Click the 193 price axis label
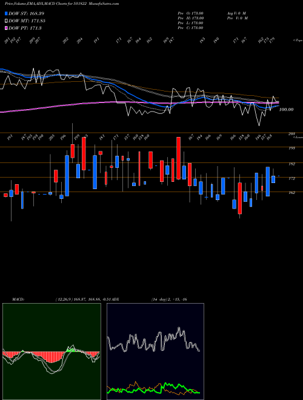Image resolution: width=303 pixels, height=400 pixels. coord(291,148)
